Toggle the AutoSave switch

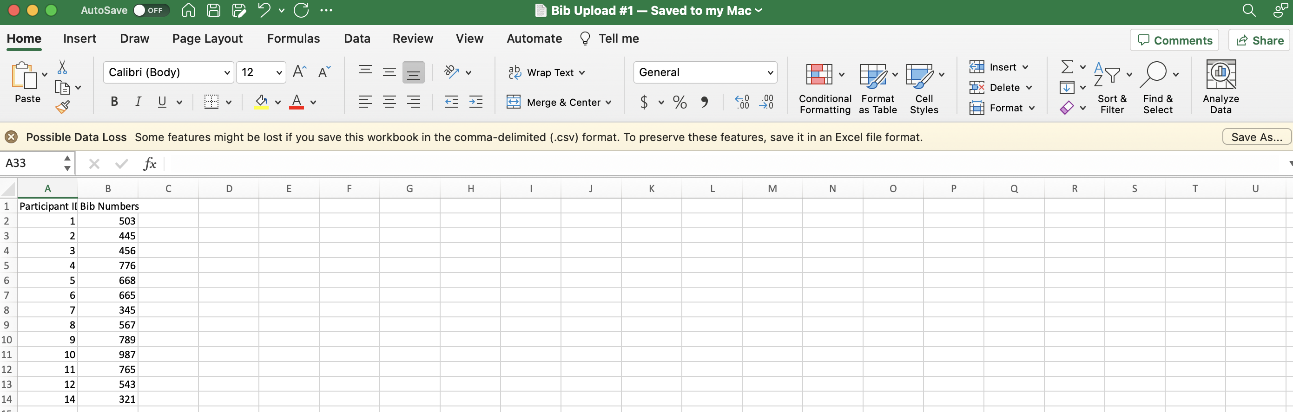(150, 11)
